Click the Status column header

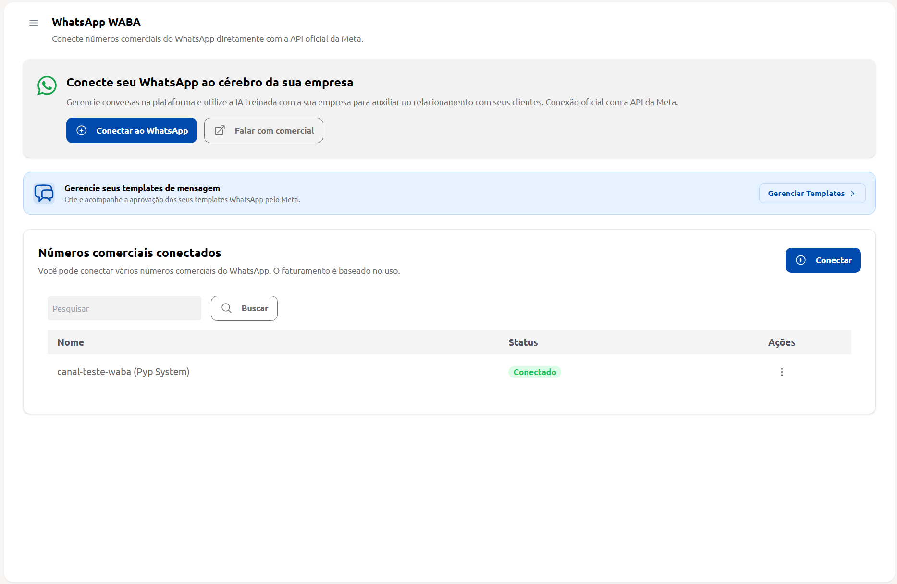coord(523,342)
